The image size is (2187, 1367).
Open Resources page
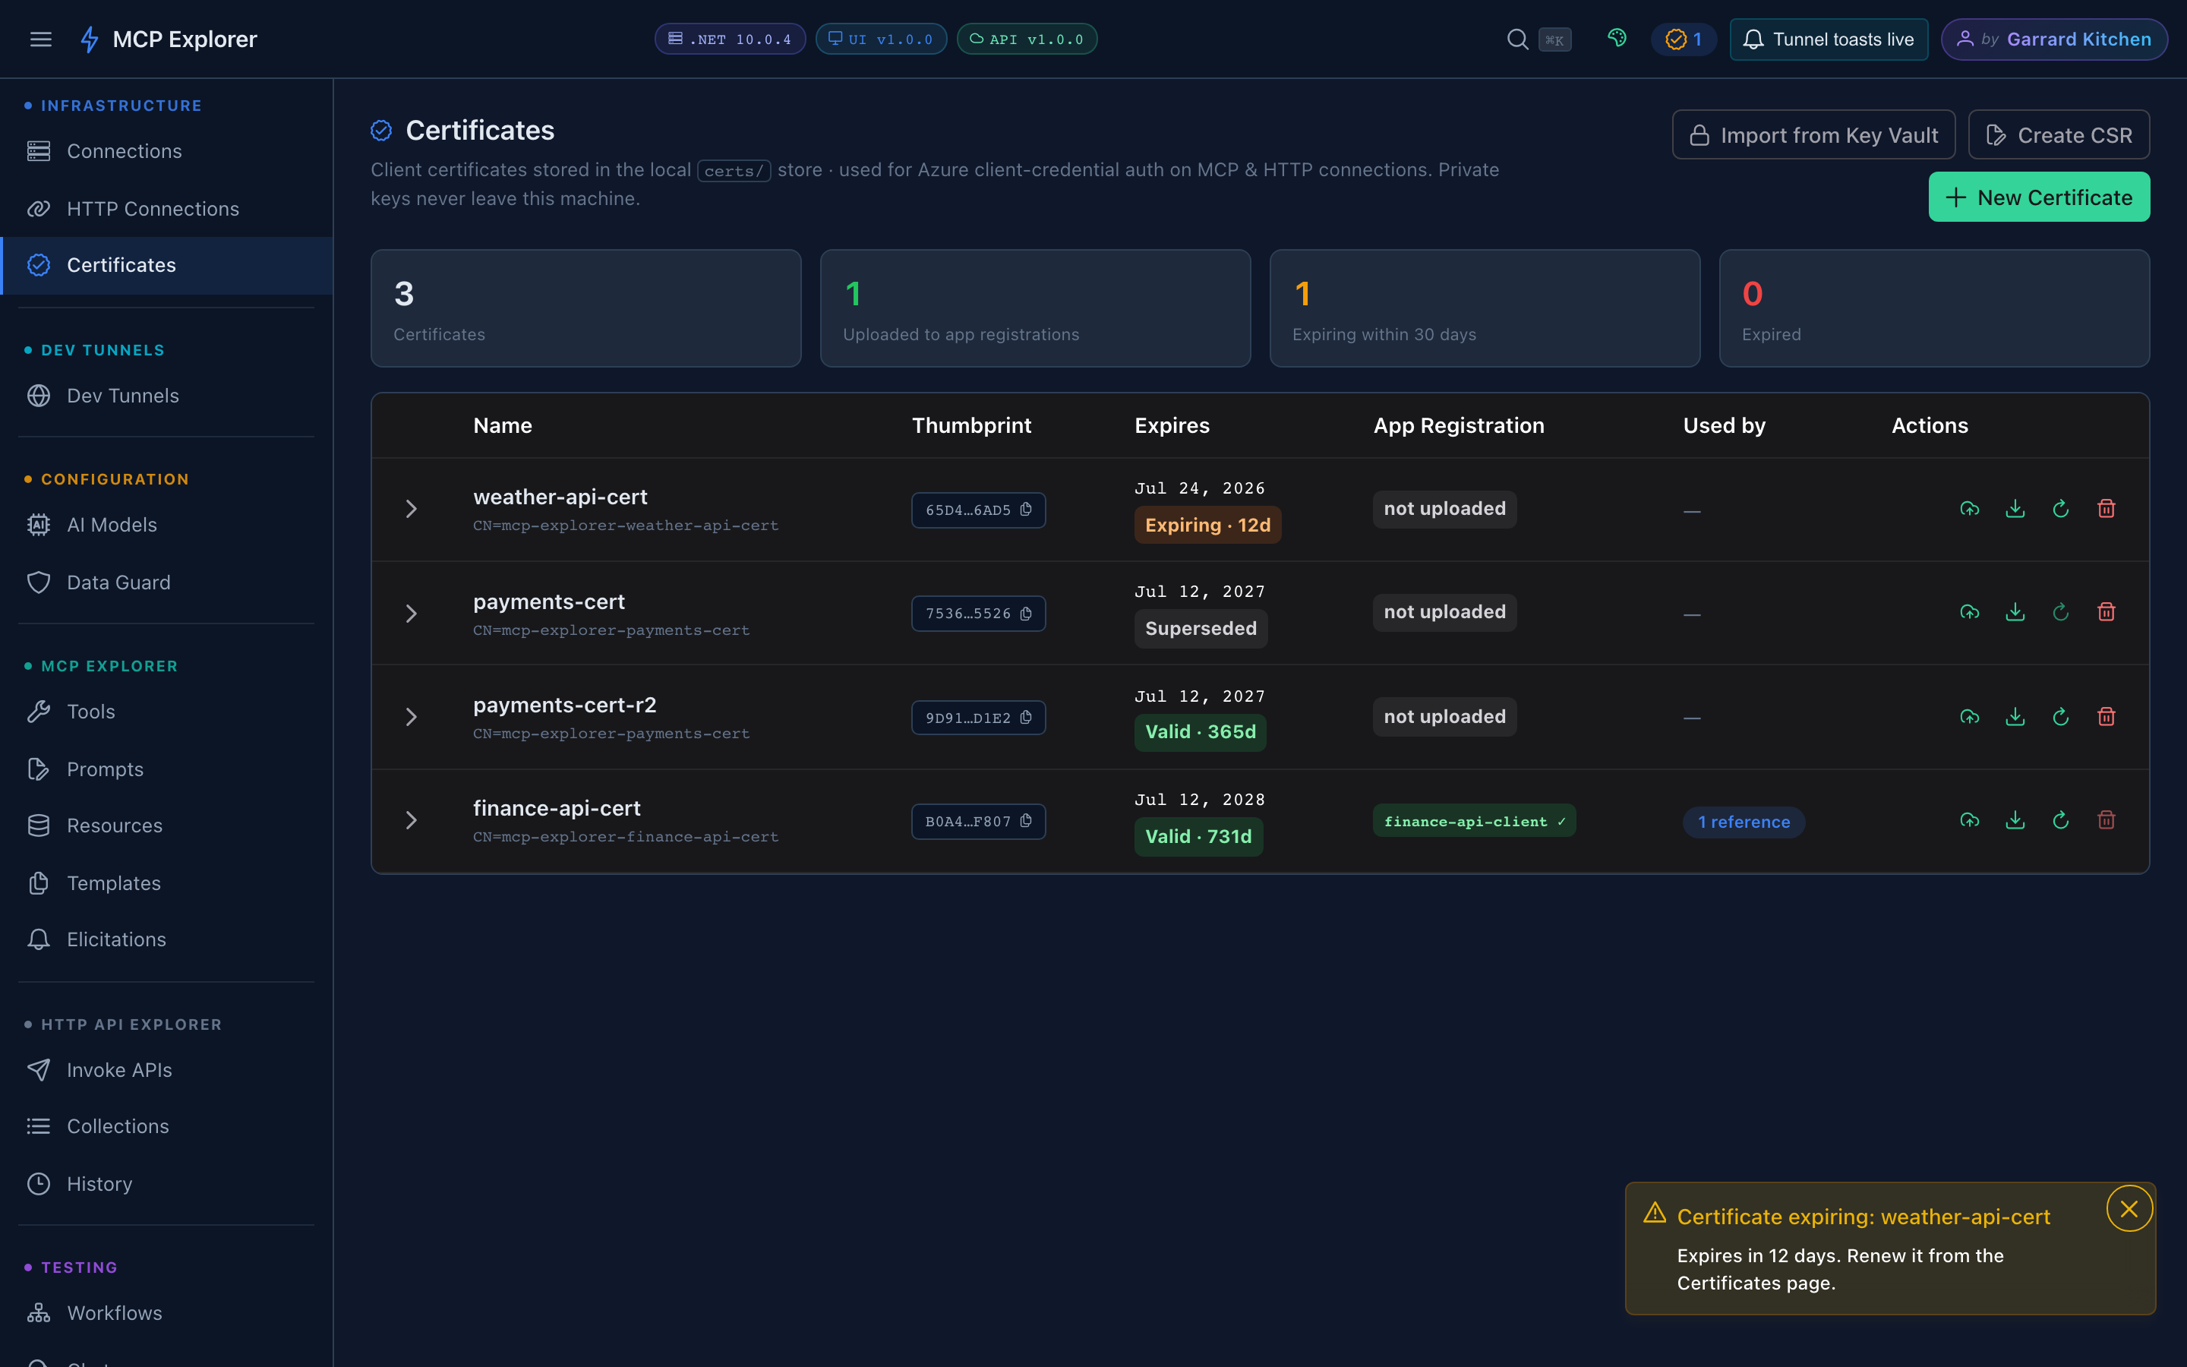click(167, 826)
